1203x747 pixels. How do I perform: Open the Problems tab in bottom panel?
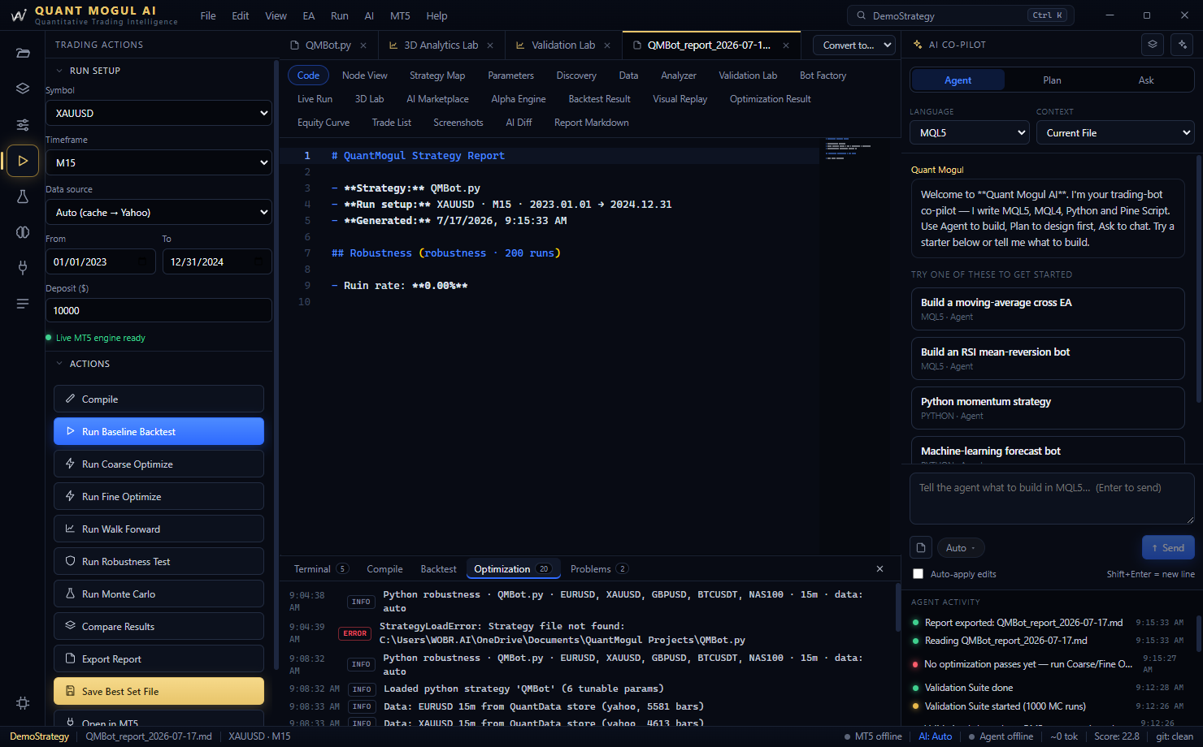tap(599, 569)
